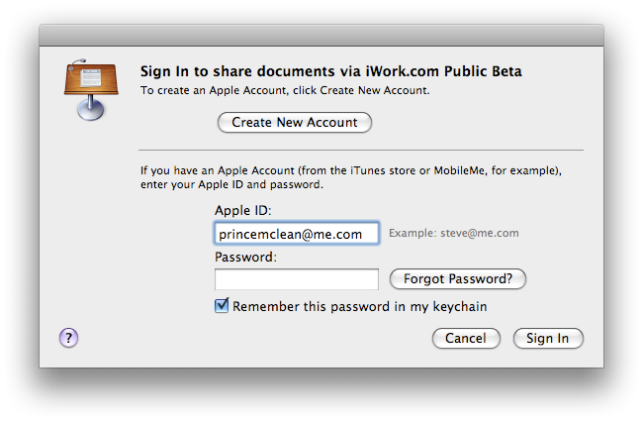Click the paper sheet on the podium icon
This screenshot has height=422, width=643.
point(91,77)
